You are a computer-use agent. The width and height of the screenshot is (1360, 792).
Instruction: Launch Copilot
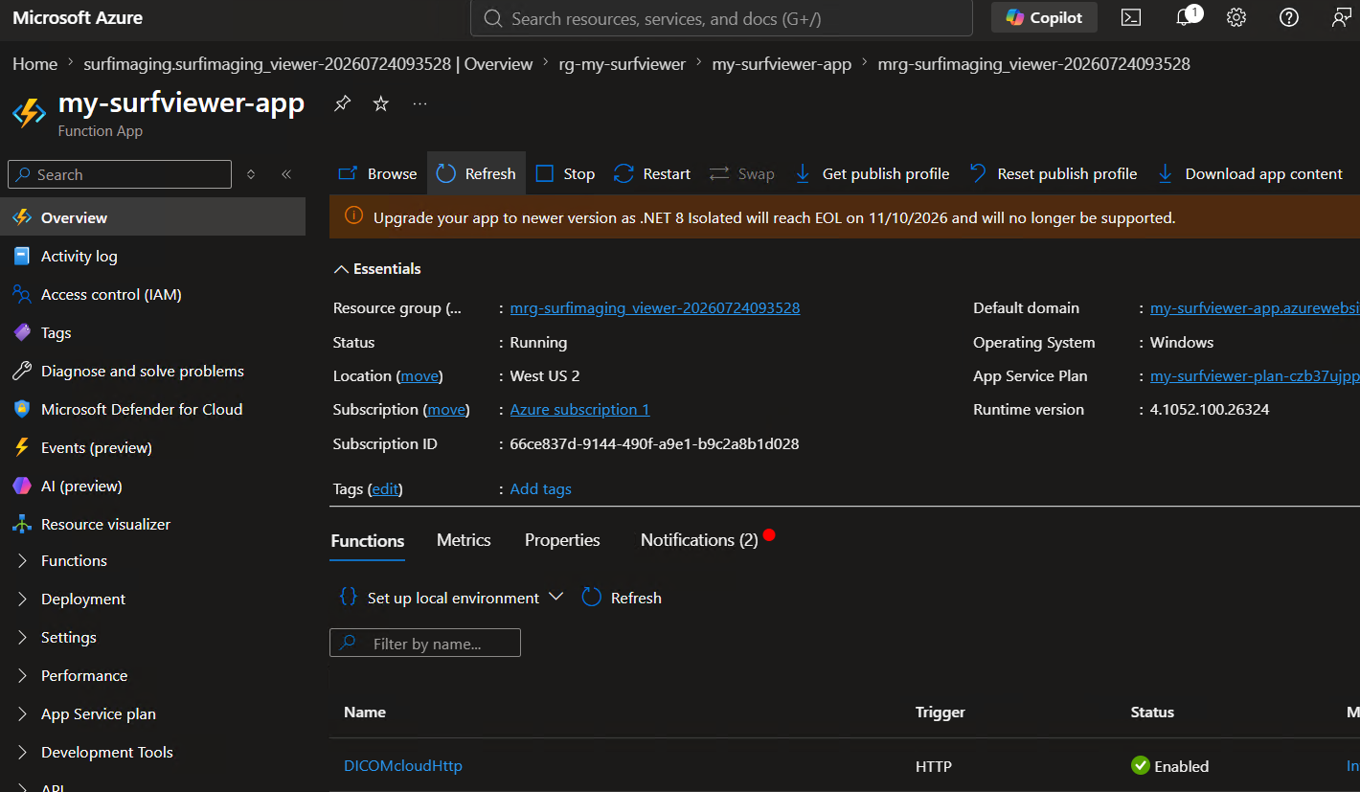click(1044, 18)
